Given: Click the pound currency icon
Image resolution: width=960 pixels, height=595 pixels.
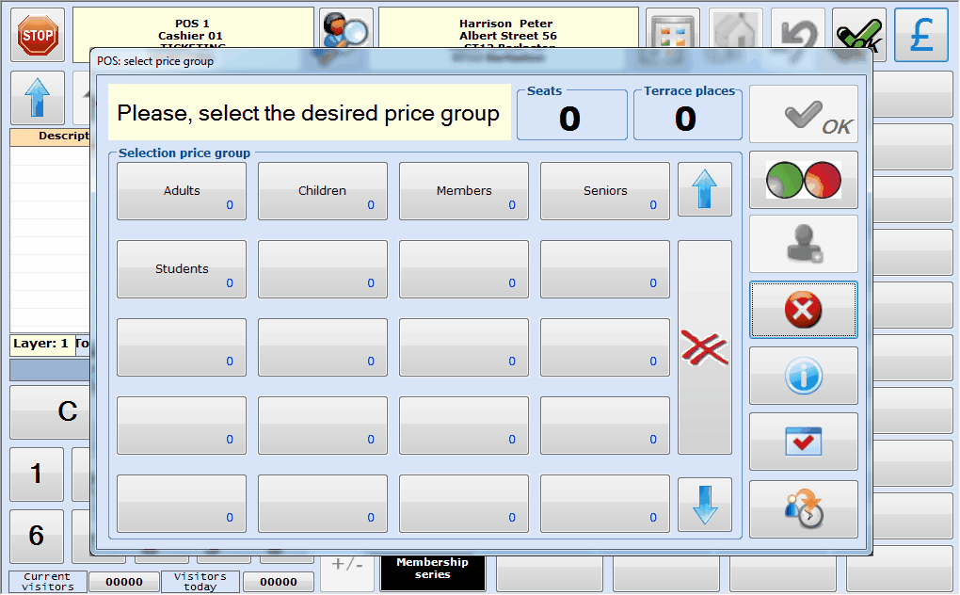Looking at the screenshot, I should [x=920, y=35].
